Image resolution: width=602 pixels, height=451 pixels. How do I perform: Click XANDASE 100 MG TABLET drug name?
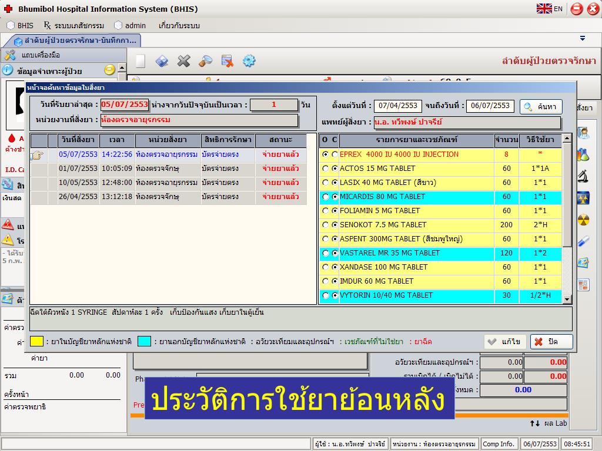(383, 267)
